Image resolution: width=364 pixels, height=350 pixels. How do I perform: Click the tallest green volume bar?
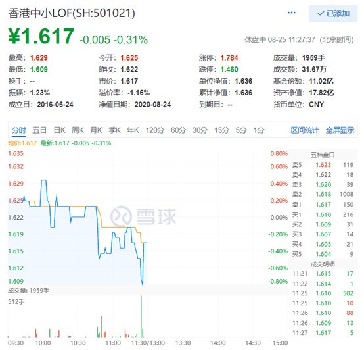[141, 316]
